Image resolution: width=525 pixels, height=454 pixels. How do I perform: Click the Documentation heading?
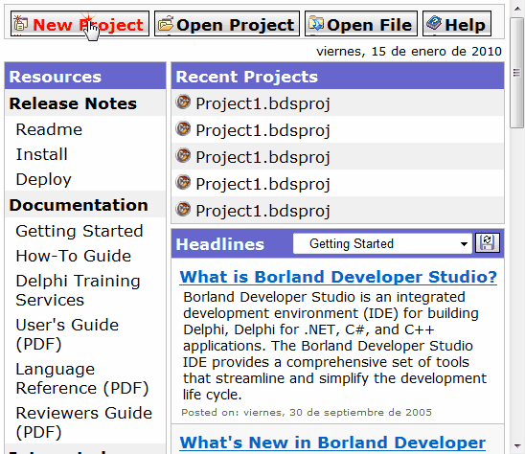(x=79, y=205)
